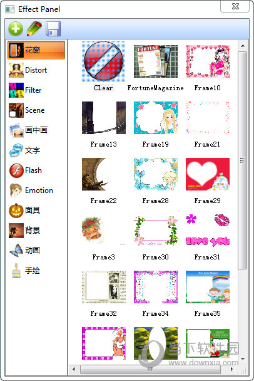Click the vertical scrollbar thumb

tap(243, 160)
